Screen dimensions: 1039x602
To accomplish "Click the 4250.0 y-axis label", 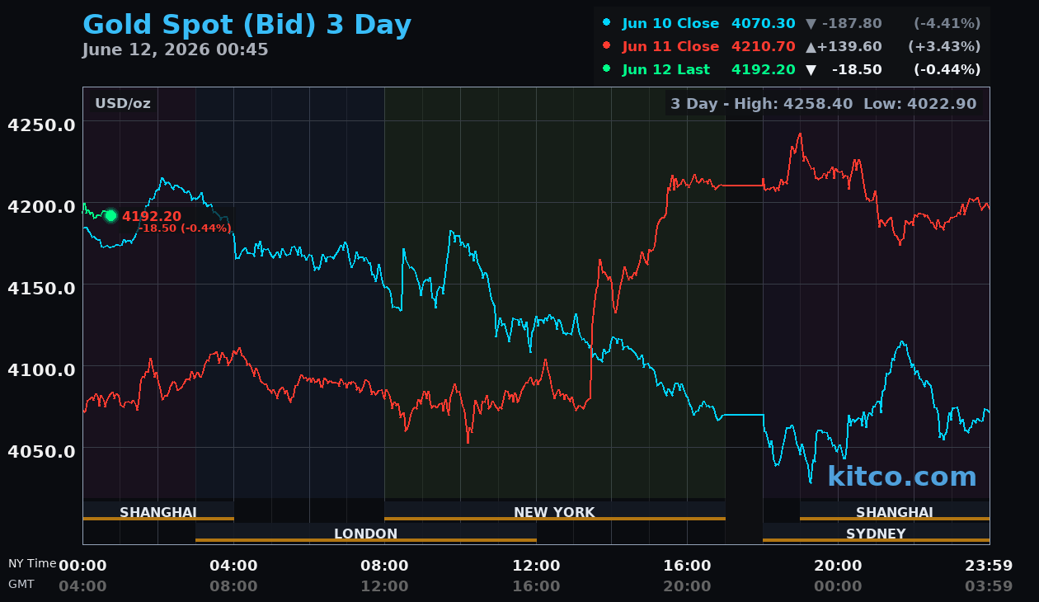I will (x=41, y=125).
